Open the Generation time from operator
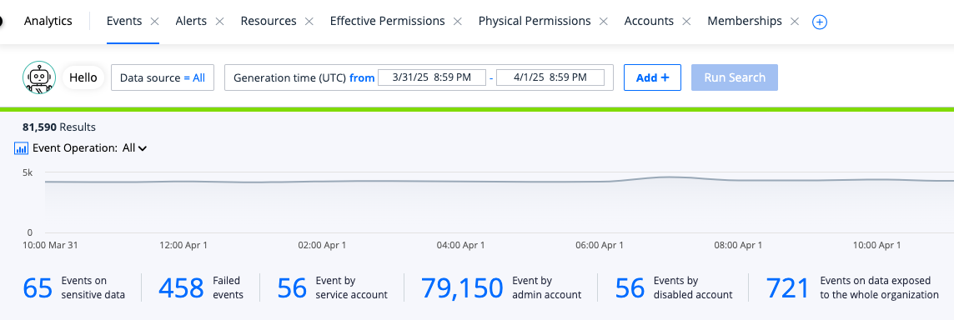Screen dimensions: 954x320 pyautogui.click(x=362, y=77)
